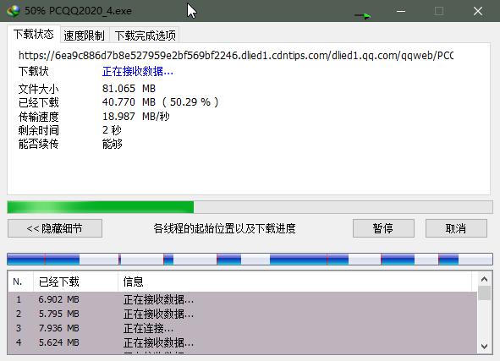
Task: Click the thread list scroll down arrow
Action: click(485, 347)
